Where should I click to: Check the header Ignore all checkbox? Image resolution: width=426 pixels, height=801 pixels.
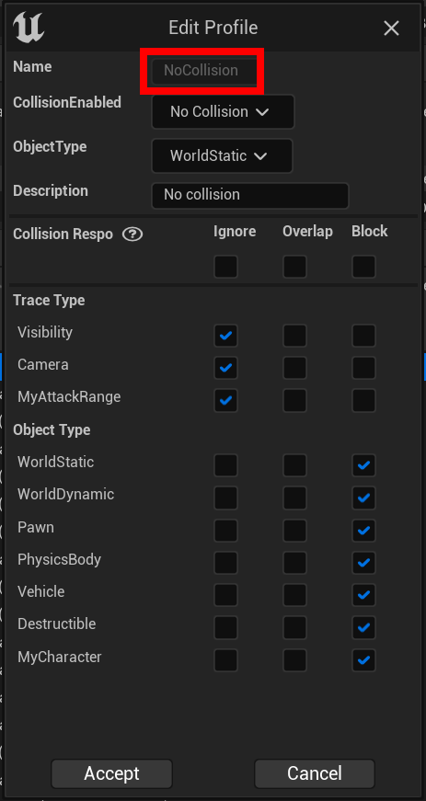point(225,267)
